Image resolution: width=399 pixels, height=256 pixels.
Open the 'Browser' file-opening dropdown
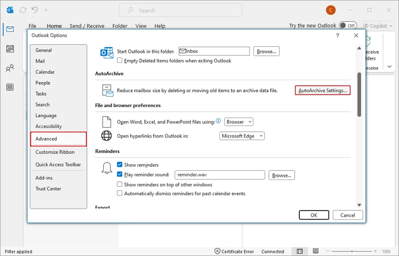click(239, 122)
